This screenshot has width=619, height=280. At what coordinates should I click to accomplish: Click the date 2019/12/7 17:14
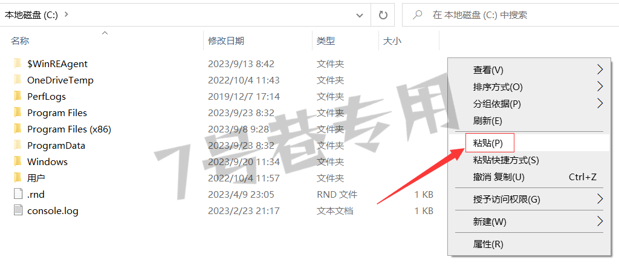tap(244, 96)
